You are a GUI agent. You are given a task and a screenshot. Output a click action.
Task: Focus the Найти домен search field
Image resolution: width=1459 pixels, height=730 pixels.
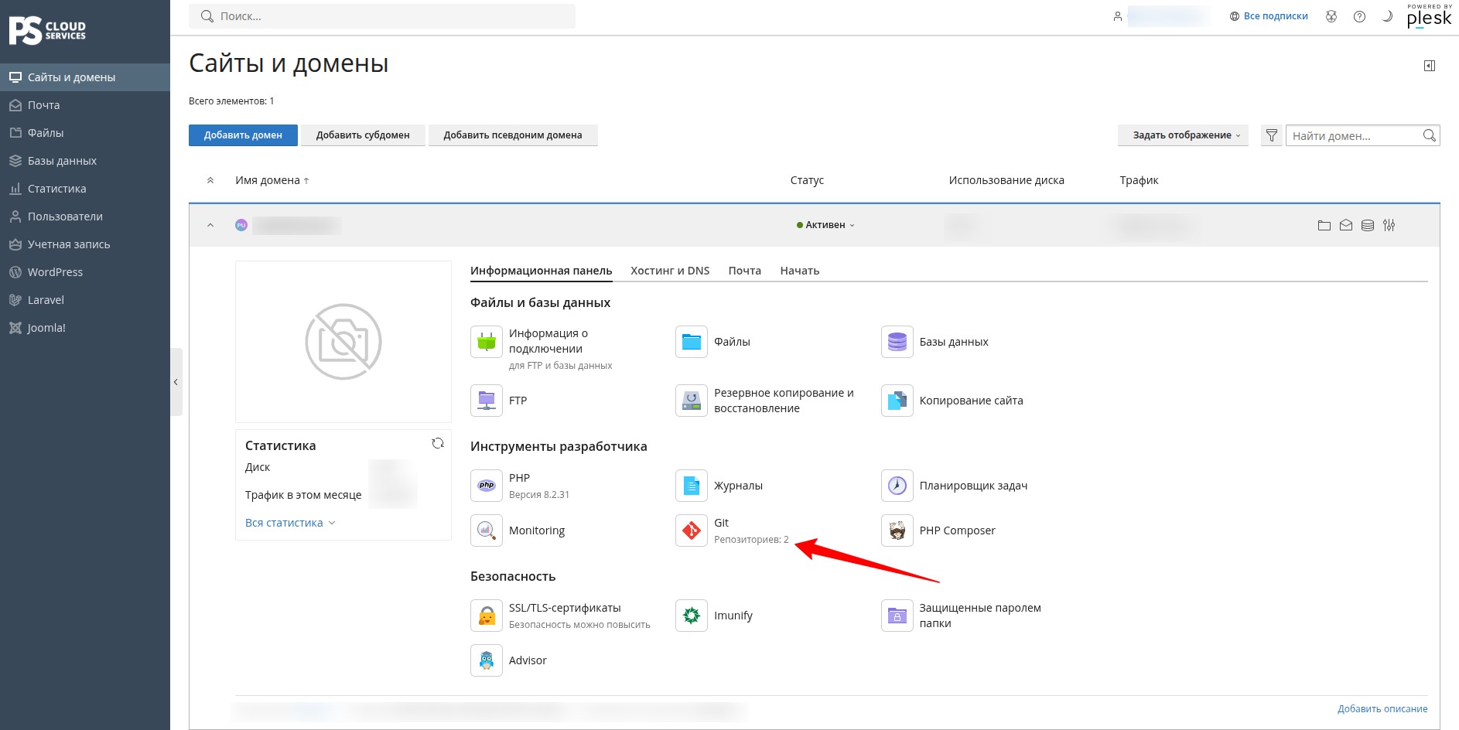1355,136
